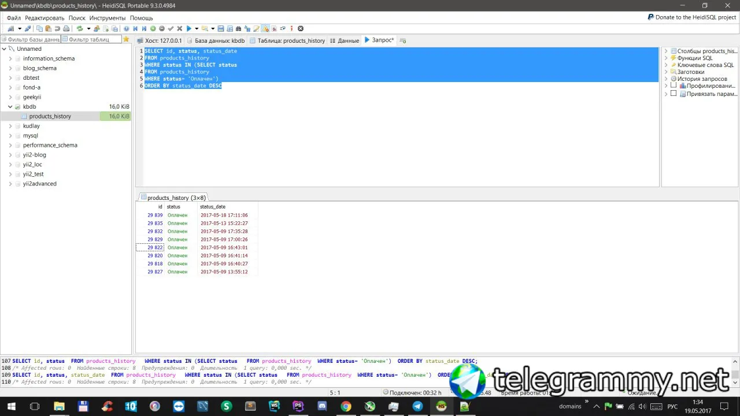Click the Paste toolbar icon
Screen dimensions: 740x416
pyautogui.click(x=49, y=28)
